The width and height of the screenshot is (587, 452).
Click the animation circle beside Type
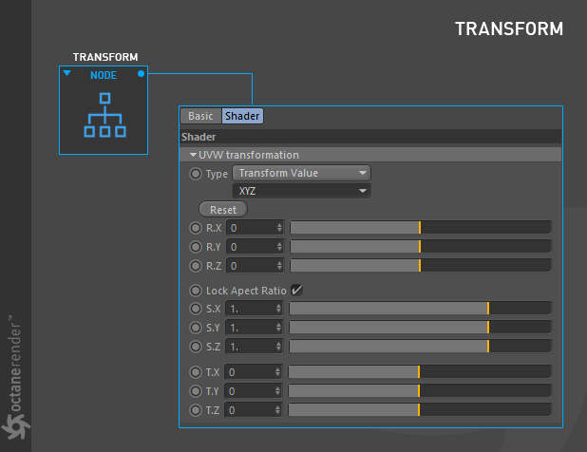(x=196, y=174)
